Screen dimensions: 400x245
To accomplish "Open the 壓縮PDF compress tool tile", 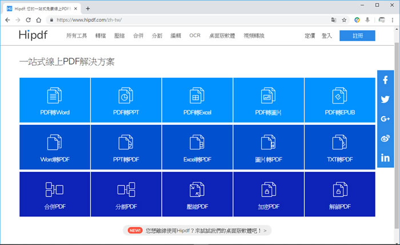I will coord(197,194).
